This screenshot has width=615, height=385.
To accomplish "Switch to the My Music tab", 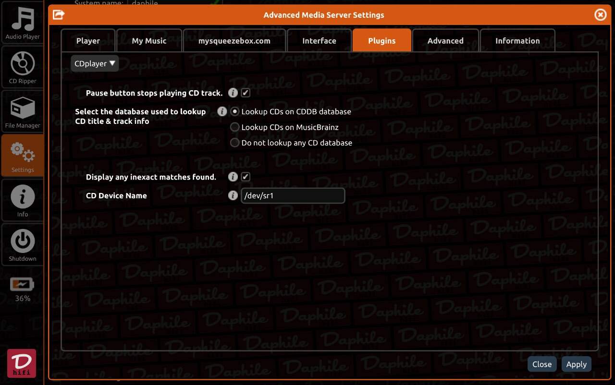I will pyautogui.click(x=149, y=41).
